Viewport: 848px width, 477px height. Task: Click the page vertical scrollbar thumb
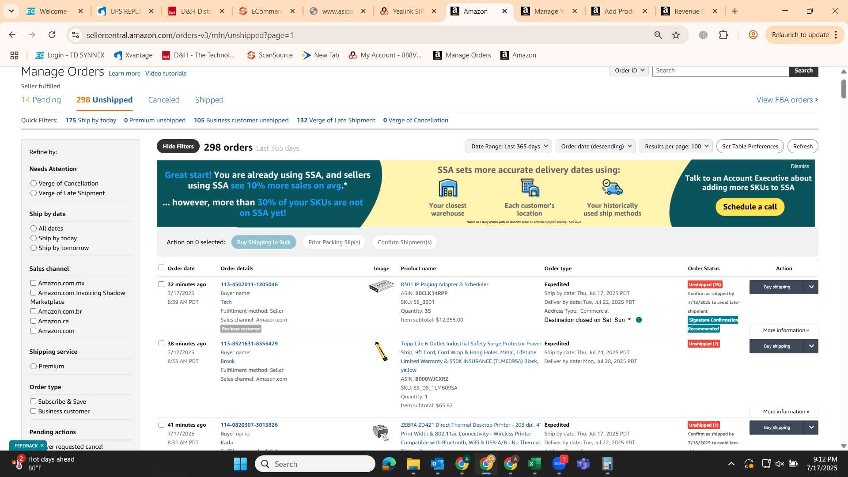pos(844,89)
